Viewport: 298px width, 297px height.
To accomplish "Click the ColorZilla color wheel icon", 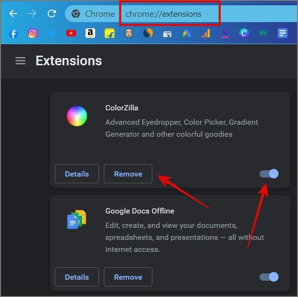I will point(77,116).
